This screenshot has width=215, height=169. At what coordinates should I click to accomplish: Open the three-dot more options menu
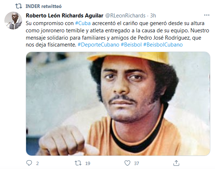tap(207, 15)
